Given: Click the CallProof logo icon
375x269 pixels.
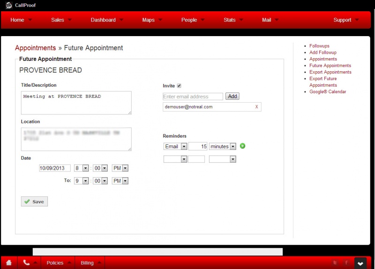Looking at the screenshot, I should 9,5.
